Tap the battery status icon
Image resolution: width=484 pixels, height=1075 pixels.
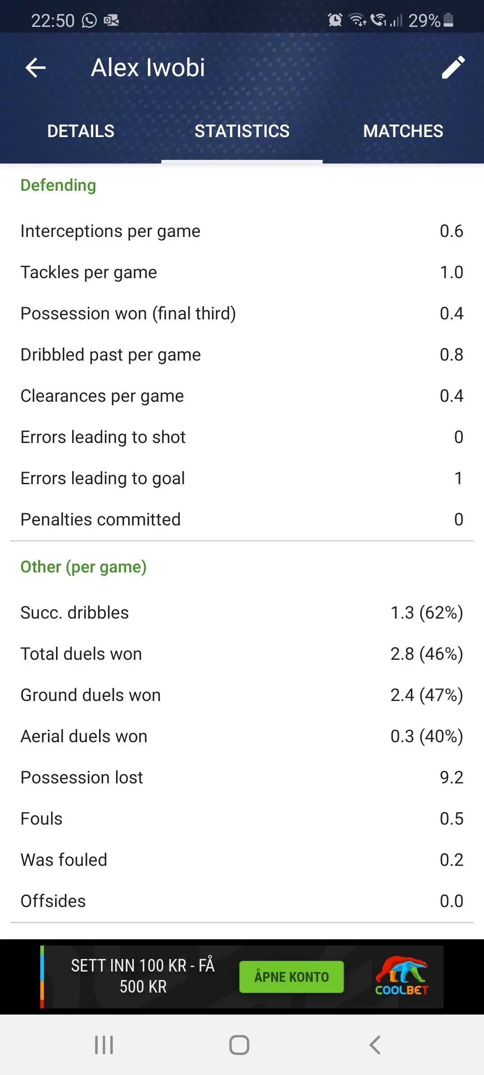click(448, 20)
